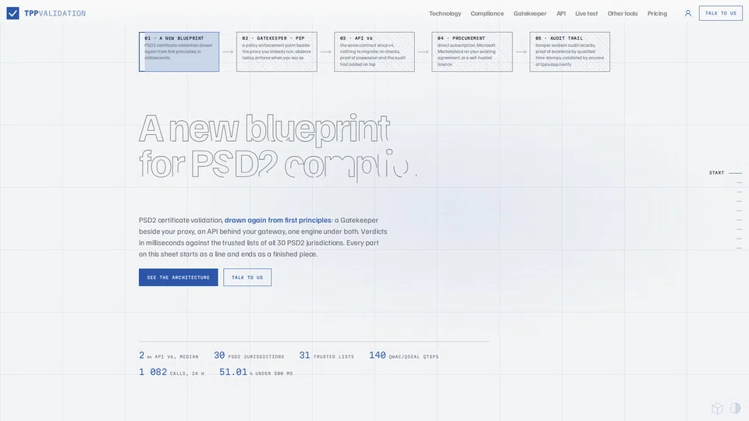Click the '51.01 % under 500 ms' stat

click(256, 373)
